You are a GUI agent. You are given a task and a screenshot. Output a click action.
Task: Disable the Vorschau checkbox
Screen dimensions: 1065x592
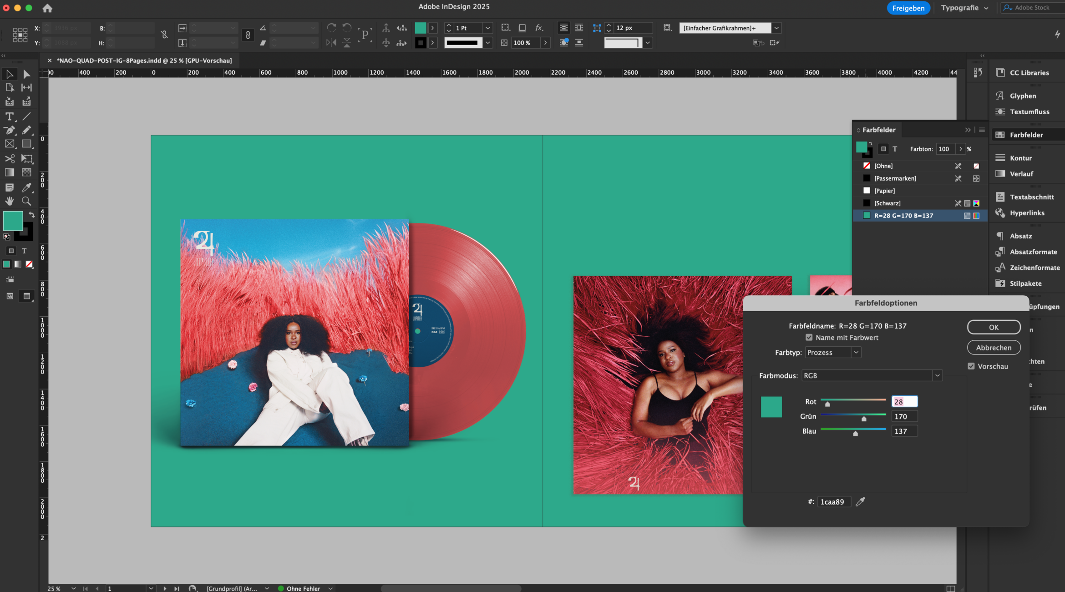(x=971, y=366)
